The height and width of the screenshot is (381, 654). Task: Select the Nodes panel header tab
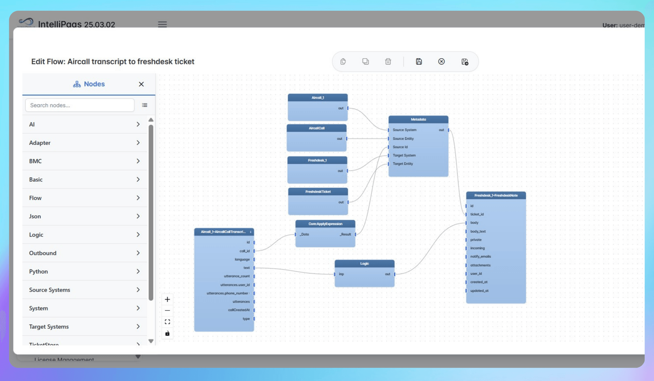coord(89,84)
